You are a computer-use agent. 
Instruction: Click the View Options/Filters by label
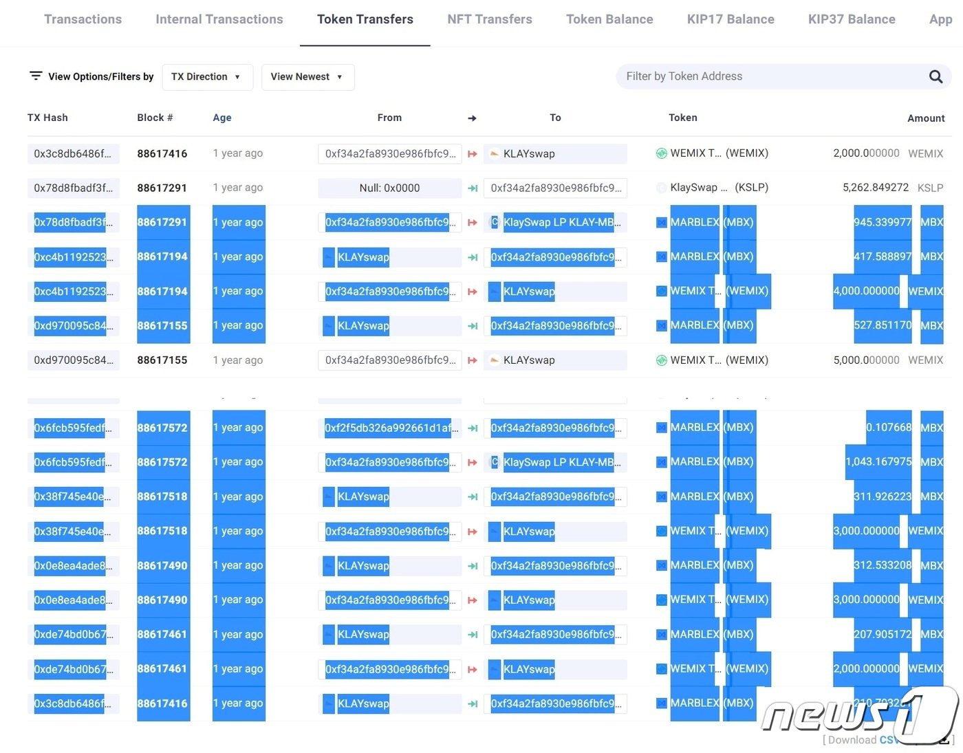coord(101,76)
